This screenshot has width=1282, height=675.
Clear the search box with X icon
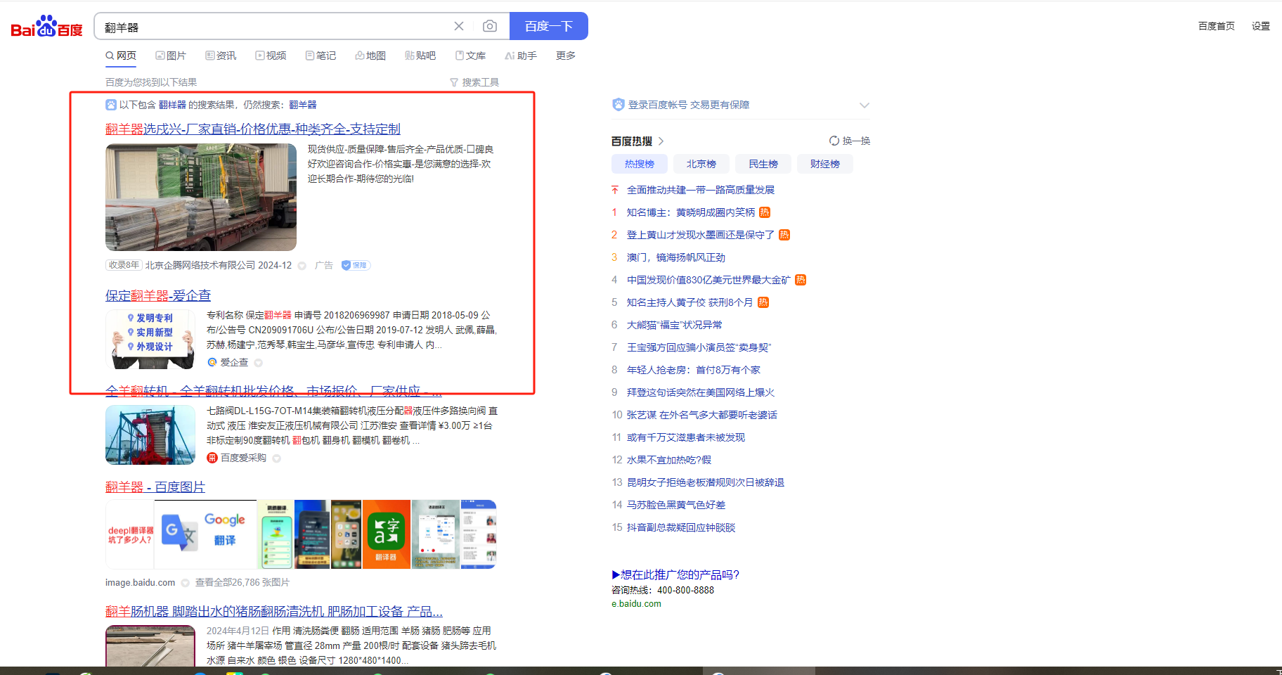point(459,26)
